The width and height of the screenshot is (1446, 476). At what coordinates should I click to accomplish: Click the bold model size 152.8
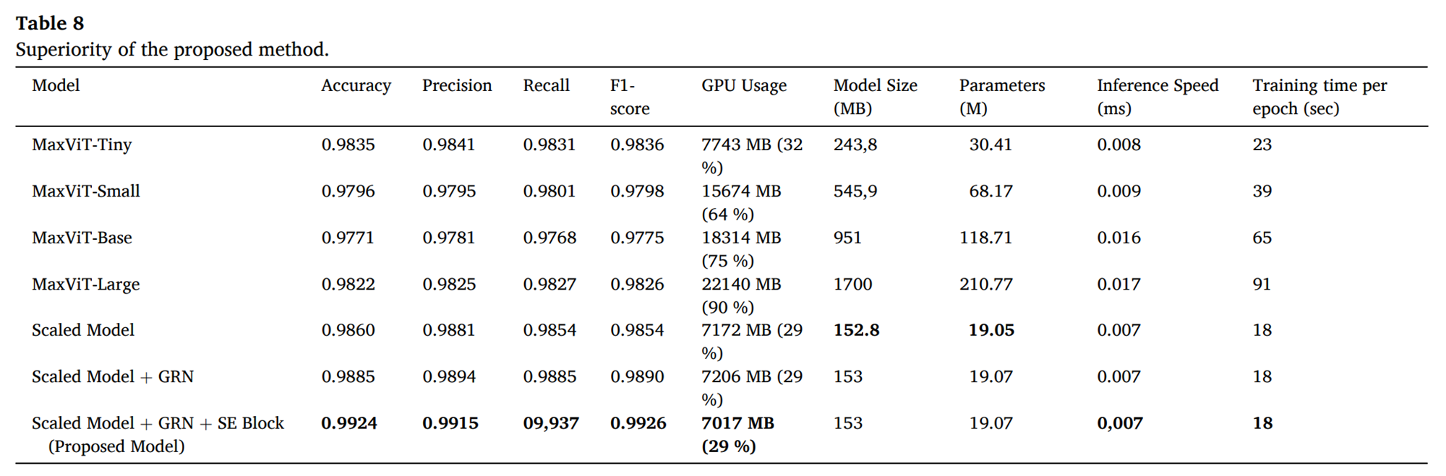click(856, 330)
